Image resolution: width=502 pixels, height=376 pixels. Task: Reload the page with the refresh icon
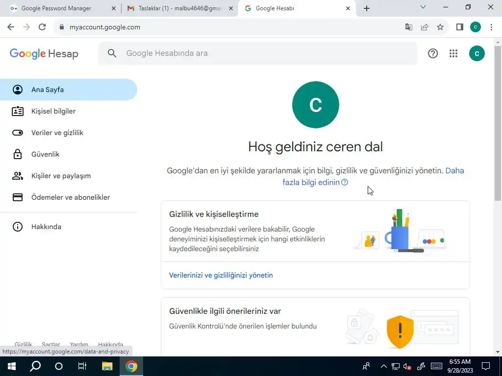pyautogui.click(x=42, y=27)
